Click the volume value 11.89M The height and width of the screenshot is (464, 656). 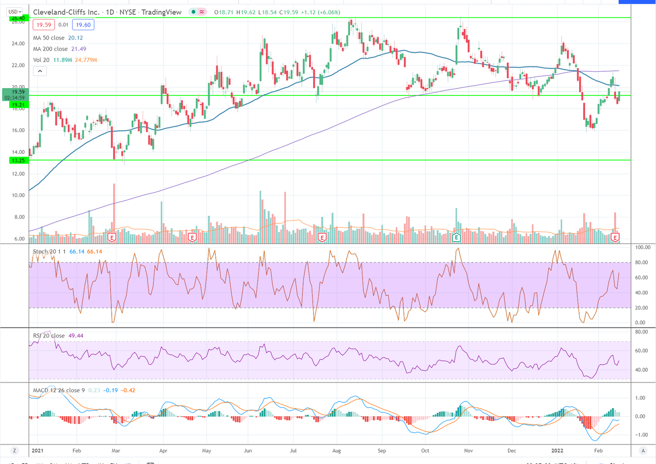pyautogui.click(x=61, y=60)
